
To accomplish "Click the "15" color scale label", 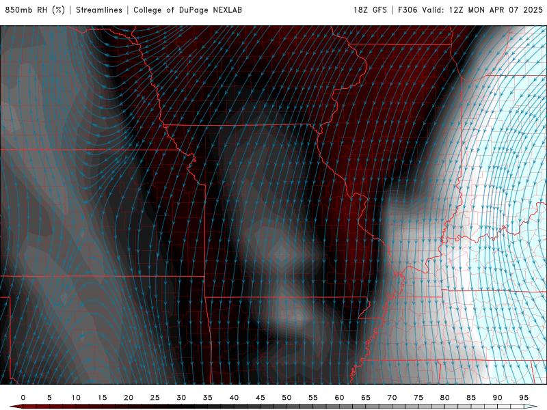I will pos(102,398).
